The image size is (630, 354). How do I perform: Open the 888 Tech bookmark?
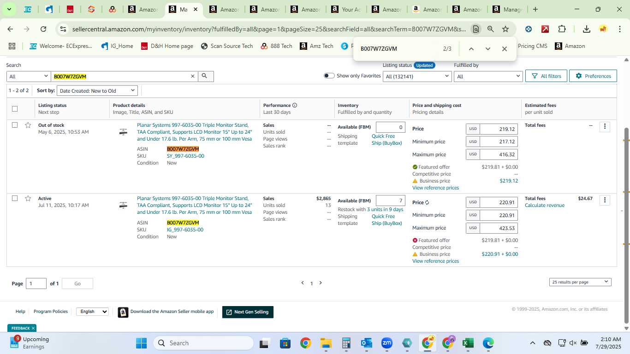(x=276, y=46)
